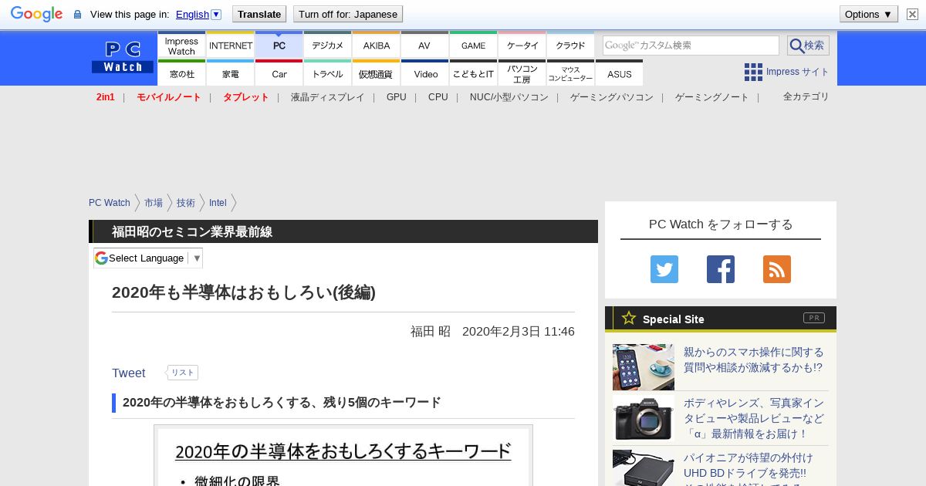Open the モバイルノート category link
Image resolution: width=926 pixels, height=486 pixels.
tap(169, 97)
